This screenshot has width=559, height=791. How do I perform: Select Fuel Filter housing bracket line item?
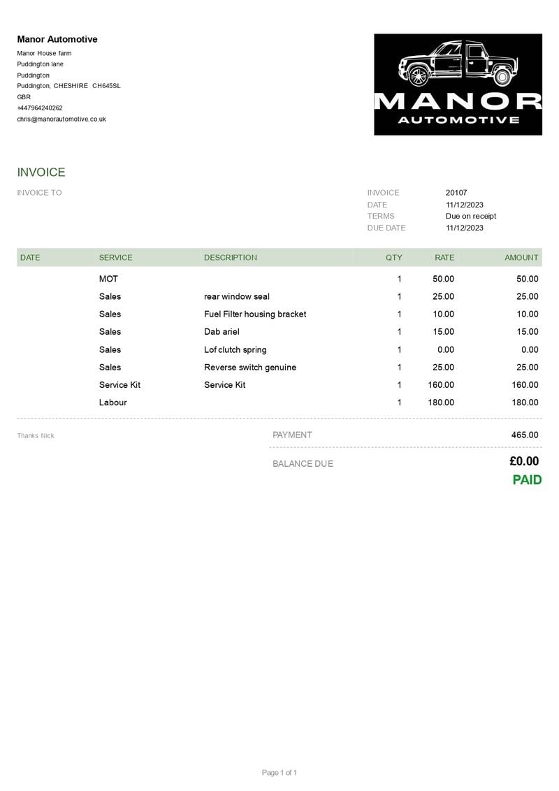pyautogui.click(x=255, y=314)
